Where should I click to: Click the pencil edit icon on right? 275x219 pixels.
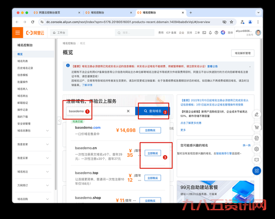tap(257, 115)
